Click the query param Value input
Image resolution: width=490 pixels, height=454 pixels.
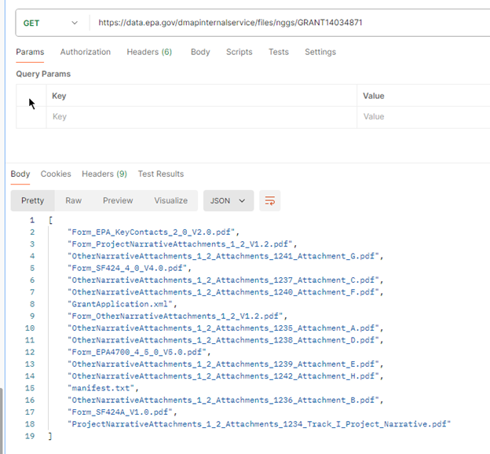pos(423,117)
